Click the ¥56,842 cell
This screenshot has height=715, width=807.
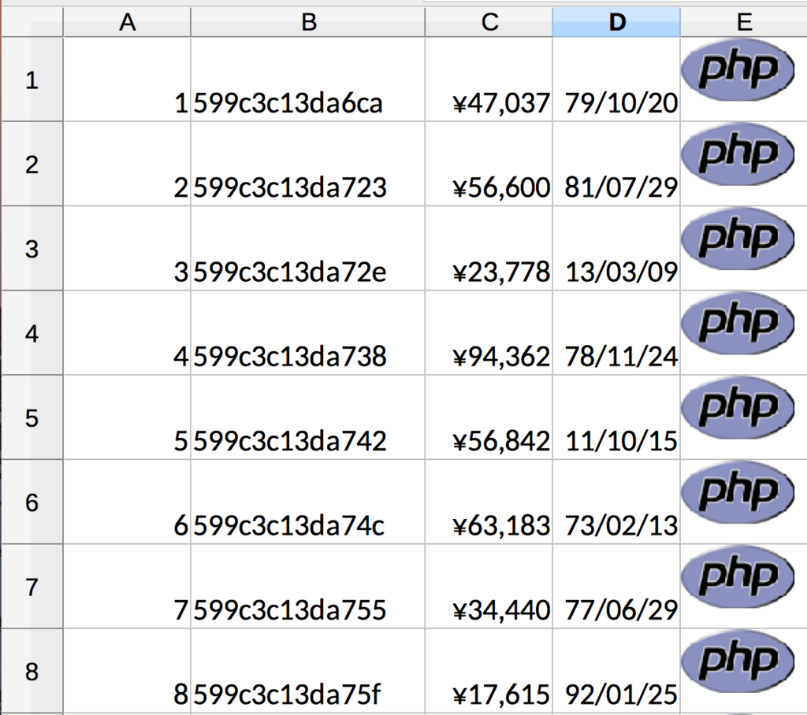click(489, 417)
